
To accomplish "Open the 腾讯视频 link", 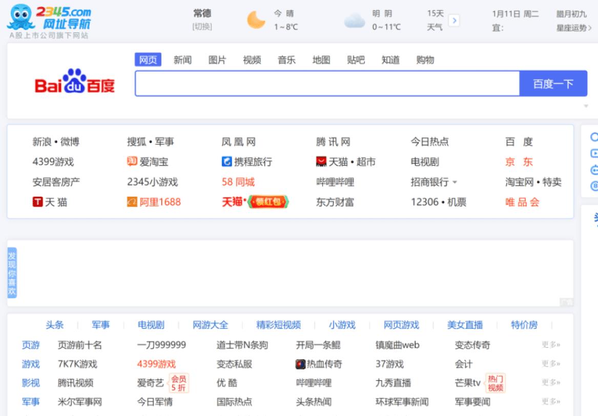I will coord(75,383).
